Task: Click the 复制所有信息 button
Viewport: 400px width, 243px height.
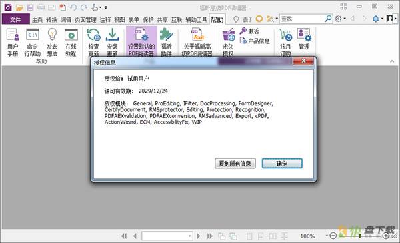Action: click(x=235, y=164)
